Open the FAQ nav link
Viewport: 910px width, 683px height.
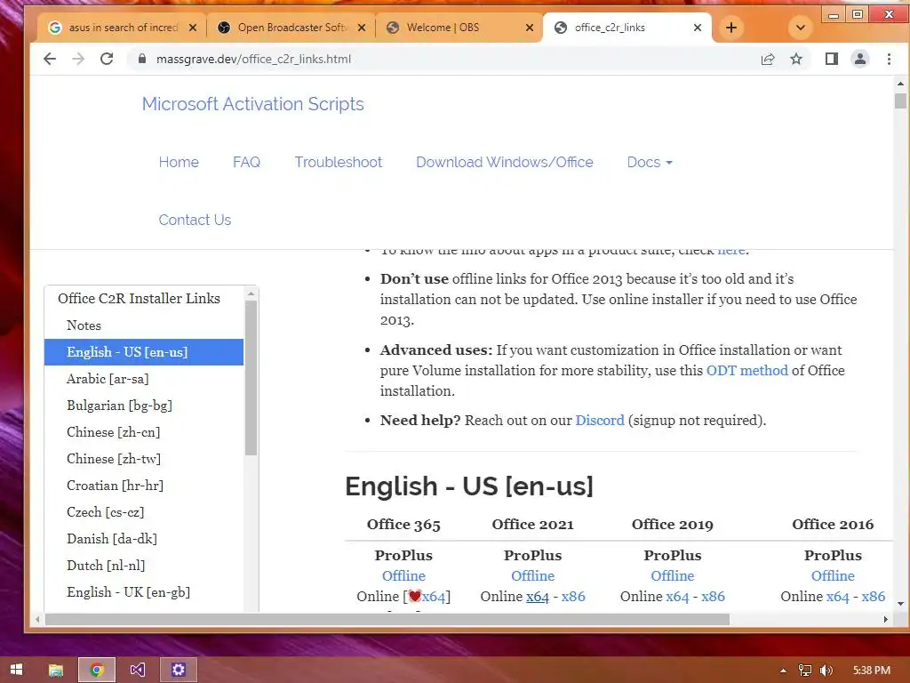247,162
